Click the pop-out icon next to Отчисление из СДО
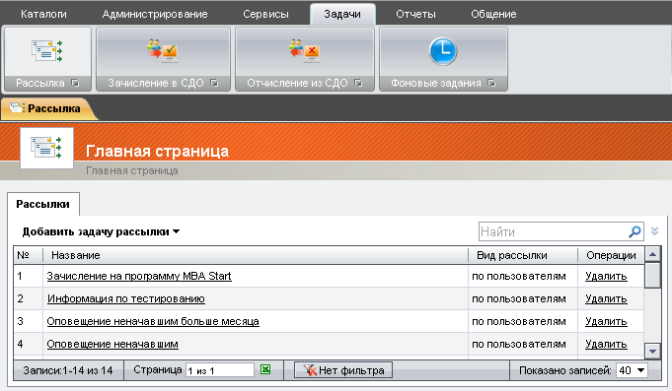The image size is (672, 391). click(358, 83)
